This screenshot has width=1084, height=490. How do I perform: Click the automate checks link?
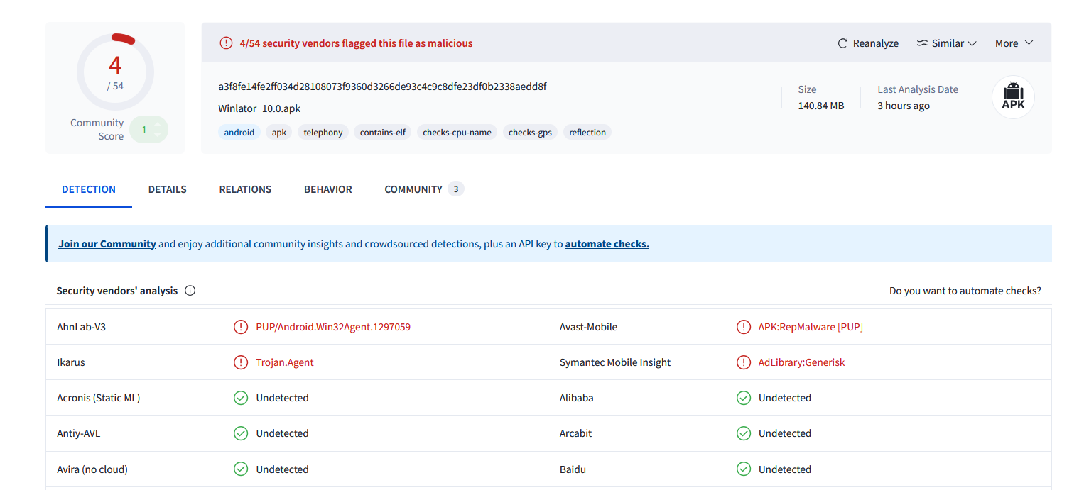(607, 244)
